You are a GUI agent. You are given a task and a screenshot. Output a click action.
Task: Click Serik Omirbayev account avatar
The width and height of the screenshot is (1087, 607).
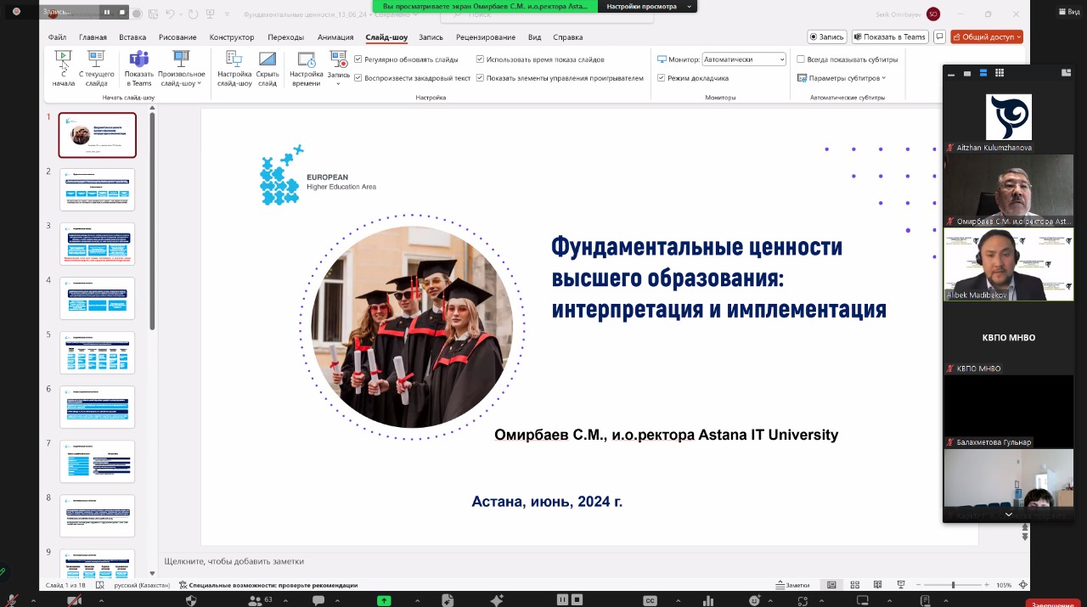pyautogui.click(x=933, y=14)
